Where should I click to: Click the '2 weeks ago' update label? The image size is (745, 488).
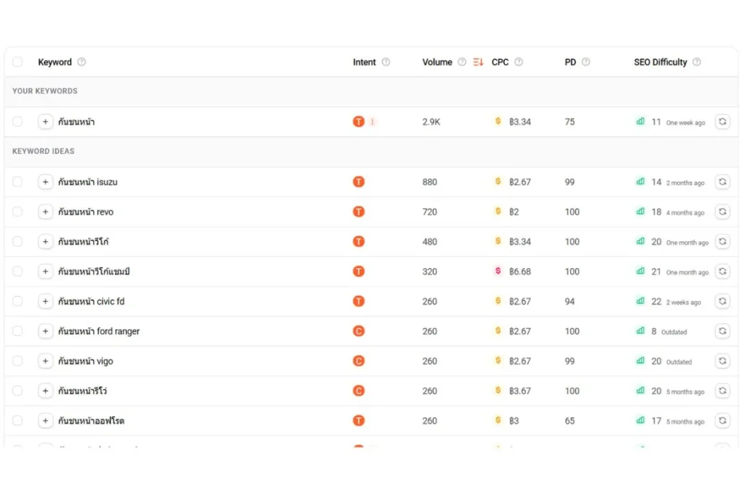(x=683, y=303)
